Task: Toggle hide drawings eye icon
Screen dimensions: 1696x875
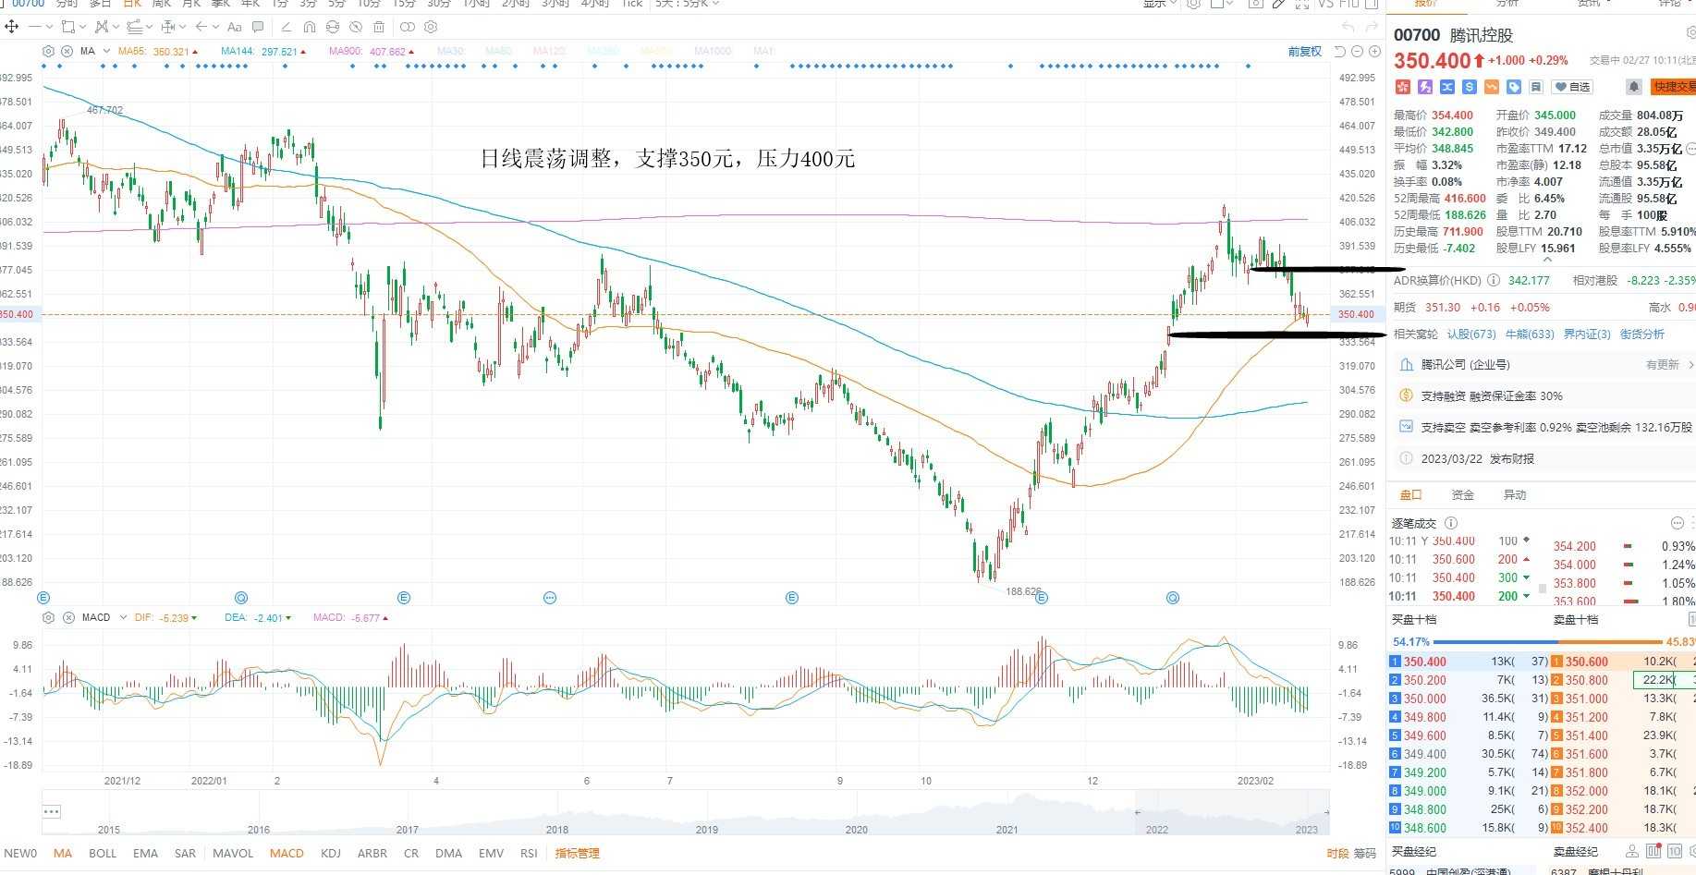Action: (x=355, y=27)
